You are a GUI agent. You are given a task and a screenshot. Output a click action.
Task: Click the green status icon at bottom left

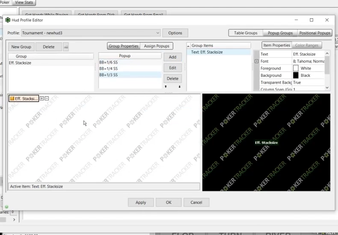pos(6,207)
